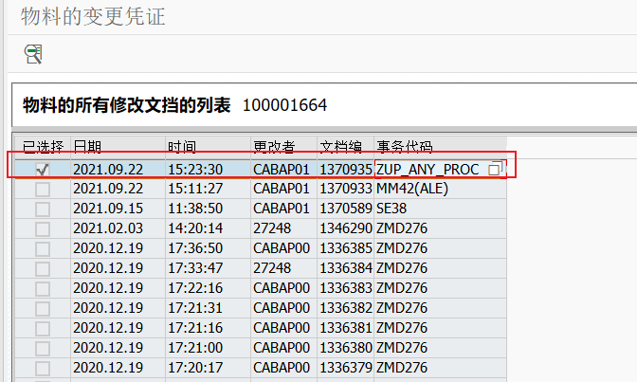
Task: Click the time 15:23:30
Action: [195, 169]
